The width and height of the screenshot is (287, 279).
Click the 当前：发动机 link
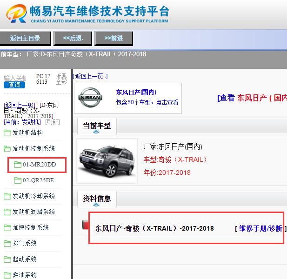pyautogui.click(x=22, y=122)
